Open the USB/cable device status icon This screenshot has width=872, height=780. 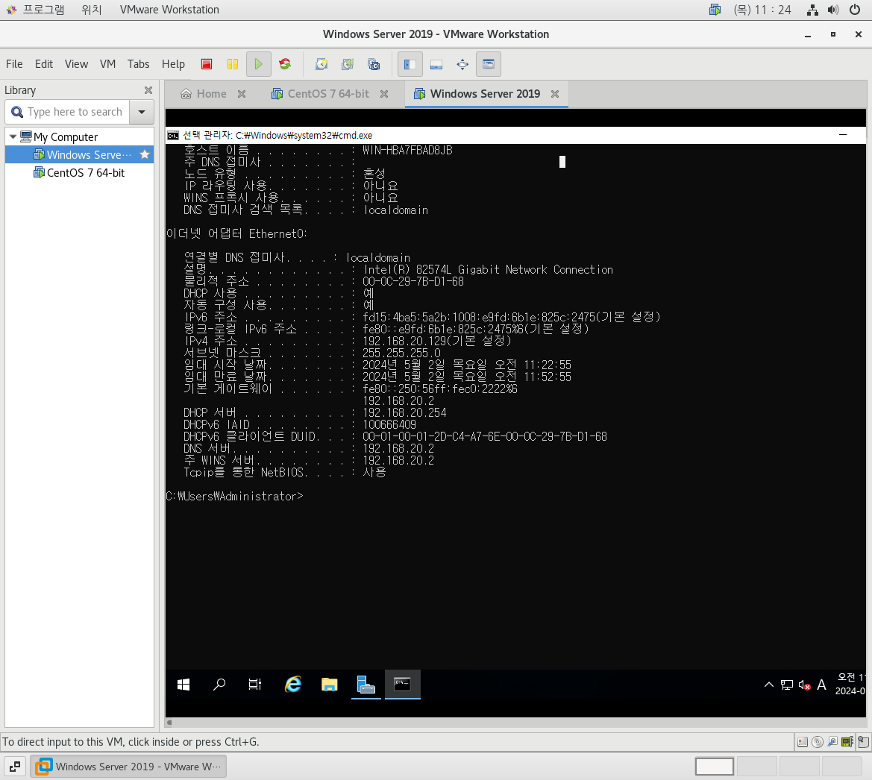coord(832,742)
